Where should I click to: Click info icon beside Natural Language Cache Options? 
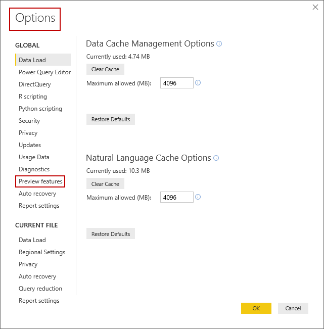point(216,158)
